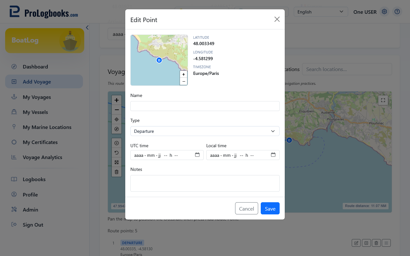Click the DEPARTURE badge on route point 1
This screenshot has width=410, height=256.
pos(132,243)
